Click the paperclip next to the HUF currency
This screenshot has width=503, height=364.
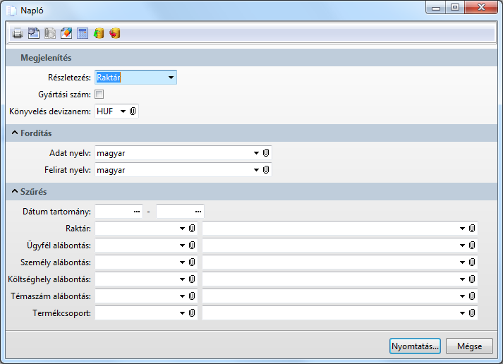pyautogui.click(x=133, y=111)
